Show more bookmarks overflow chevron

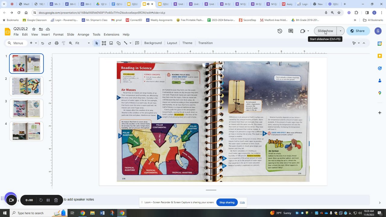[355, 20]
